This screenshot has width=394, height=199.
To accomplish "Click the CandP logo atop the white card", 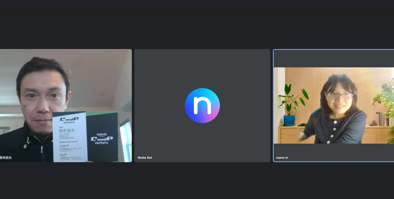I will pos(69,120).
